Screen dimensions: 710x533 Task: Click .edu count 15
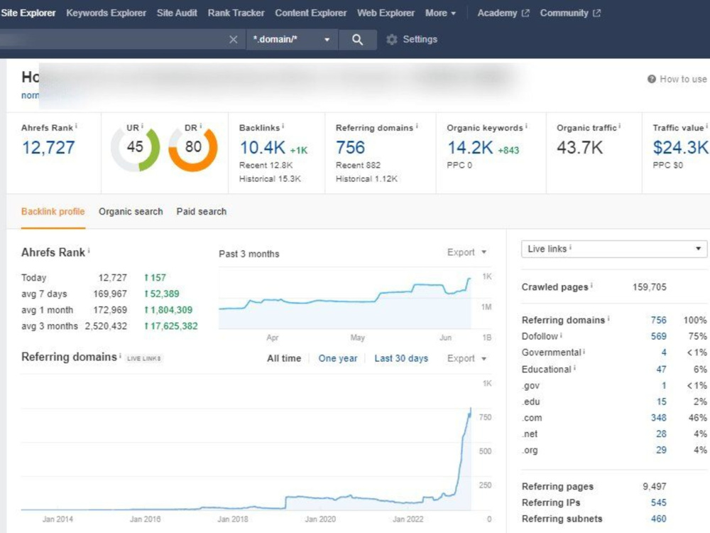[x=662, y=402]
